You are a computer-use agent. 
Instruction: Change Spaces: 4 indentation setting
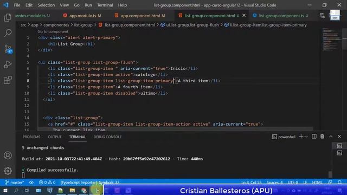tap(274, 183)
